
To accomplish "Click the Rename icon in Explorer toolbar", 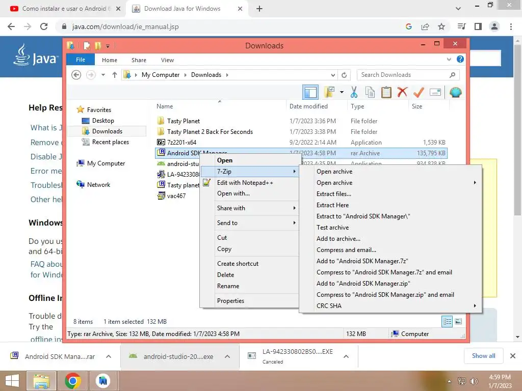I will [x=435, y=92].
